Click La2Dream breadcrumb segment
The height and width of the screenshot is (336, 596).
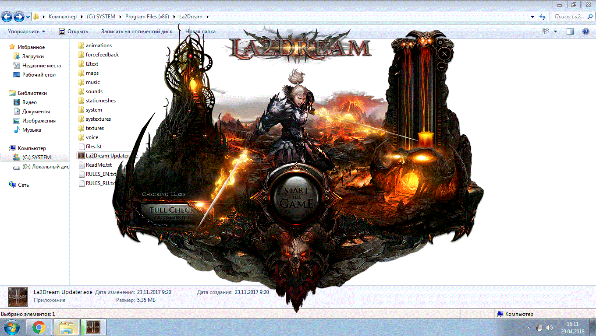(191, 17)
